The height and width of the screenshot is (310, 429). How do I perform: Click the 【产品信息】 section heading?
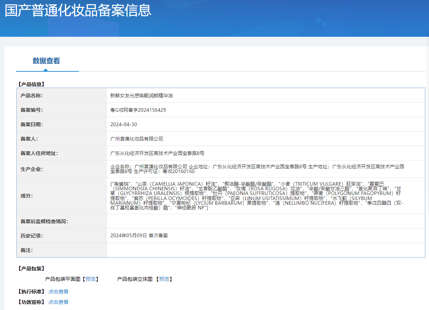pyautogui.click(x=31, y=84)
